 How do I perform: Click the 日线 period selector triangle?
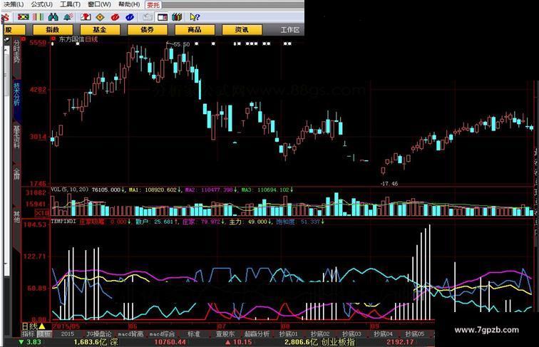coord(42,326)
